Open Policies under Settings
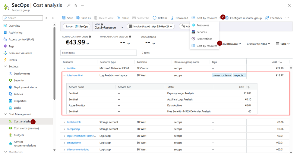Screen dimensions: 294x154 click(18, 94)
